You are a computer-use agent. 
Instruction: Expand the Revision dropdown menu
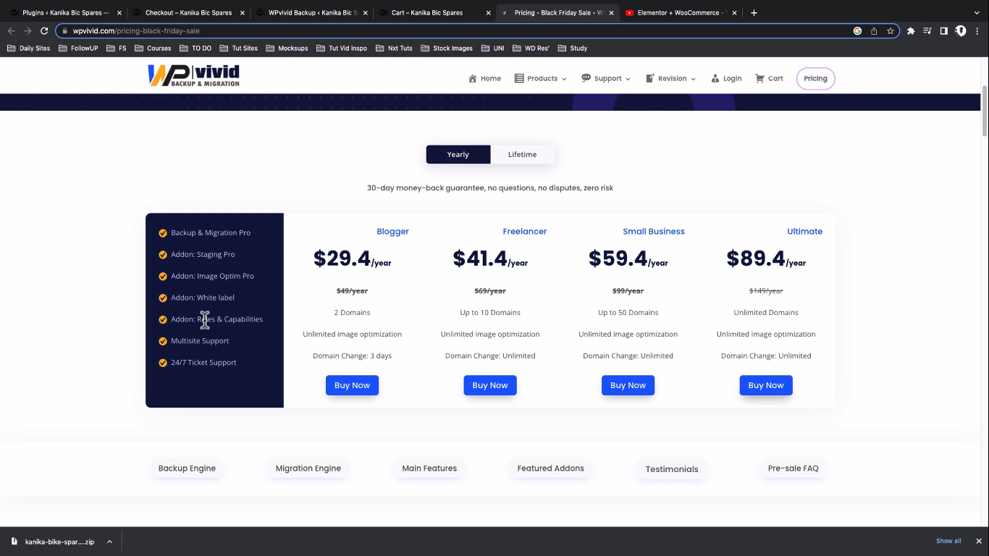[x=693, y=79]
